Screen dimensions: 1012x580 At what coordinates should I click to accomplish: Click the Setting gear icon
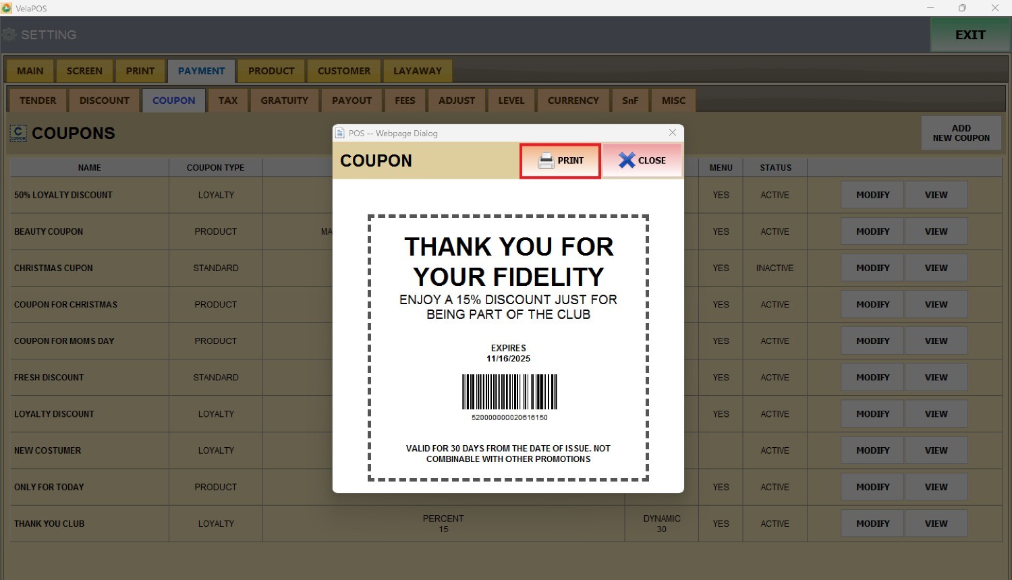point(9,34)
